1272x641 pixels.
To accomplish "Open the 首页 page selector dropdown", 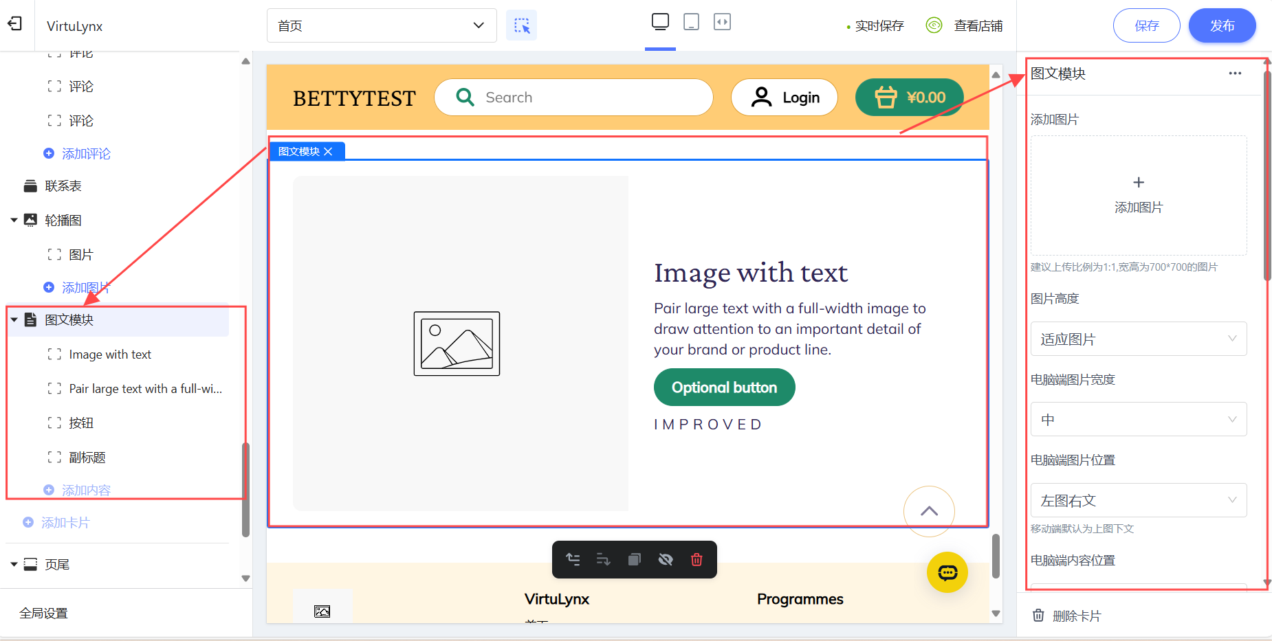I will [x=382, y=25].
